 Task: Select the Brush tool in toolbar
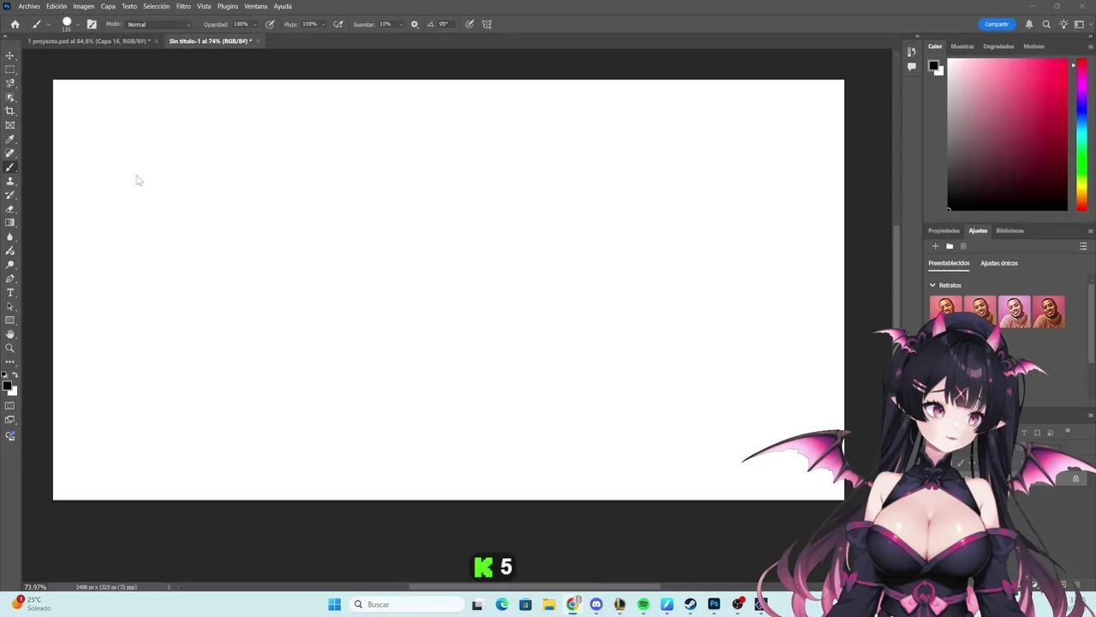click(10, 167)
